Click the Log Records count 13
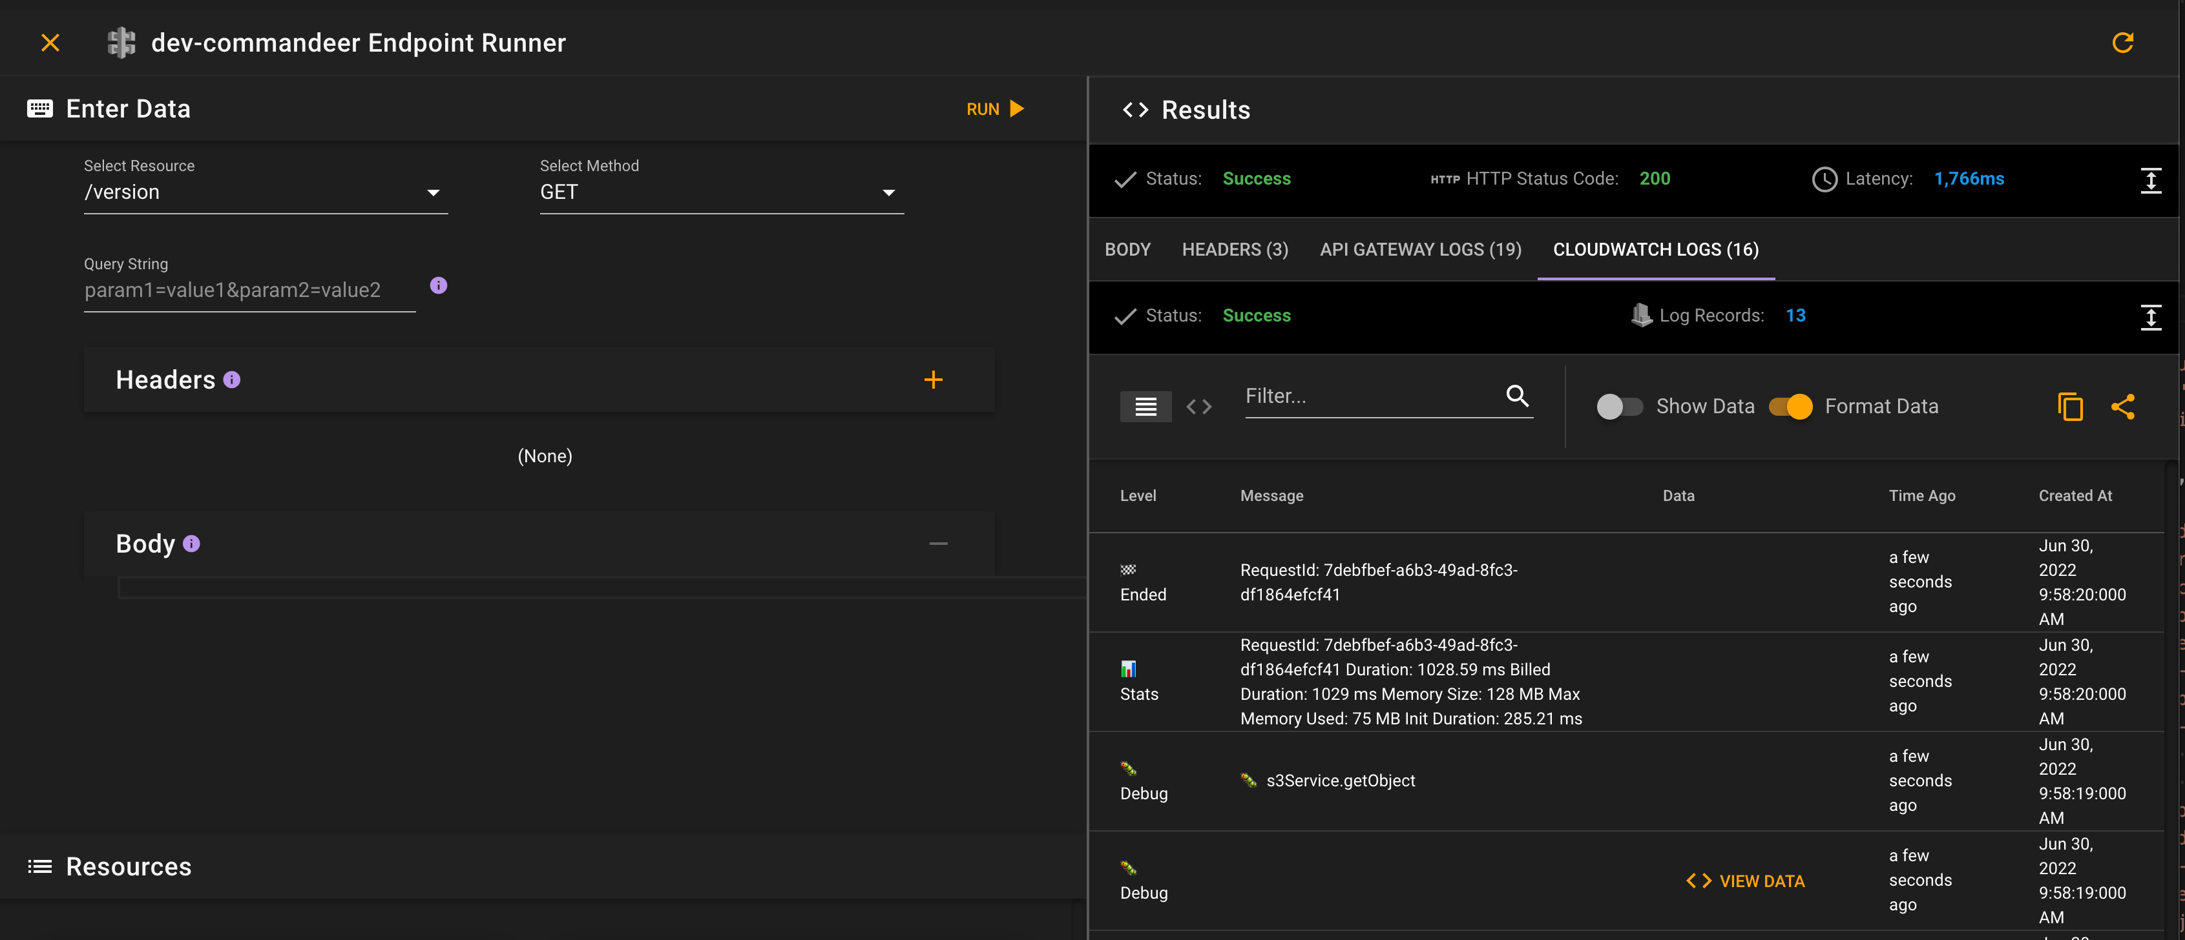The image size is (2185, 940). (1795, 315)
